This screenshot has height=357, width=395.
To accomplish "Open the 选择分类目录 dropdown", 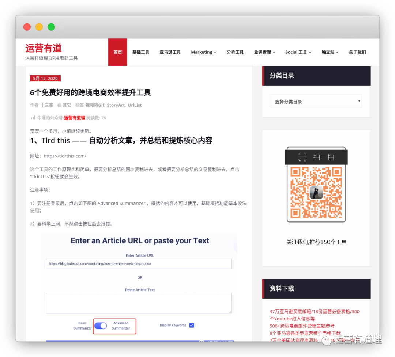I will click(316, 102).
